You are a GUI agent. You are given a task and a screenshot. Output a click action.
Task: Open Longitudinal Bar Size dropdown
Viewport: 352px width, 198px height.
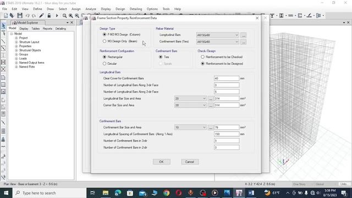coord(190,98)
